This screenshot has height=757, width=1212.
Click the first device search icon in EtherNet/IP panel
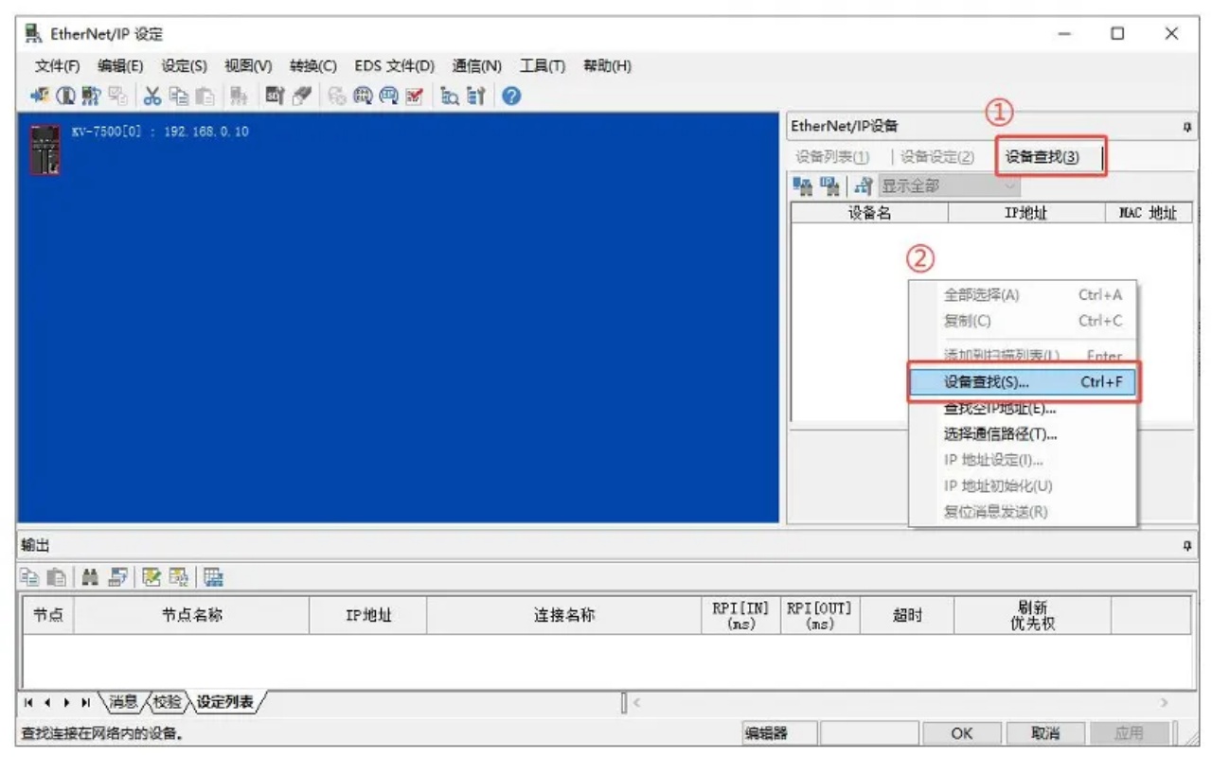click(801, 186)
